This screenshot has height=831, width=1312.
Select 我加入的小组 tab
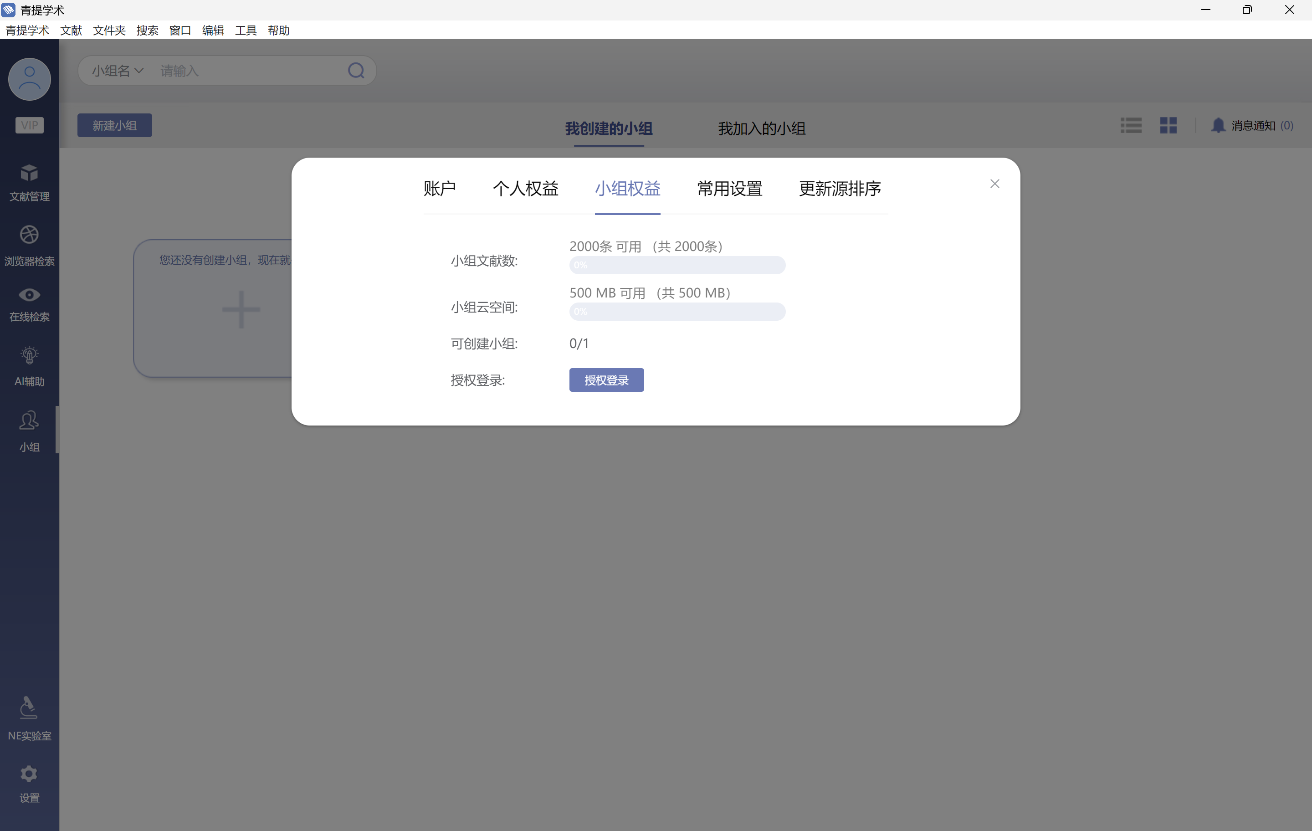pos(762,128)
